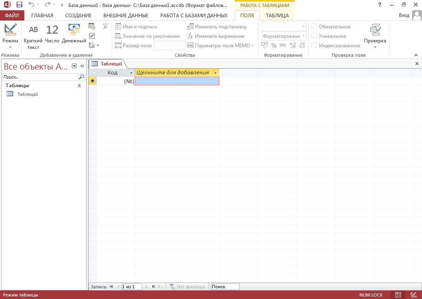This screenshot has height=299, width=422.
Task: Collapse the Таблицы group in navigation pane
Action: point(79,86)
